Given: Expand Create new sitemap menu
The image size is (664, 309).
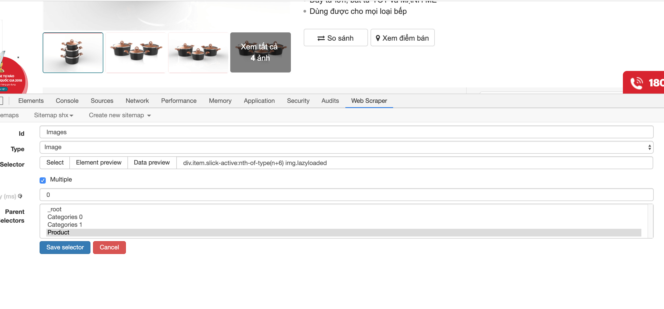Looking at the screenshot, I should [119, 115].
